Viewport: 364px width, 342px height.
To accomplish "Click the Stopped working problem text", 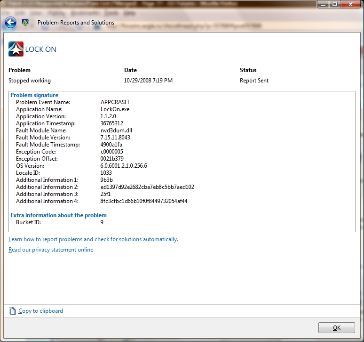I will coord(30,81).
